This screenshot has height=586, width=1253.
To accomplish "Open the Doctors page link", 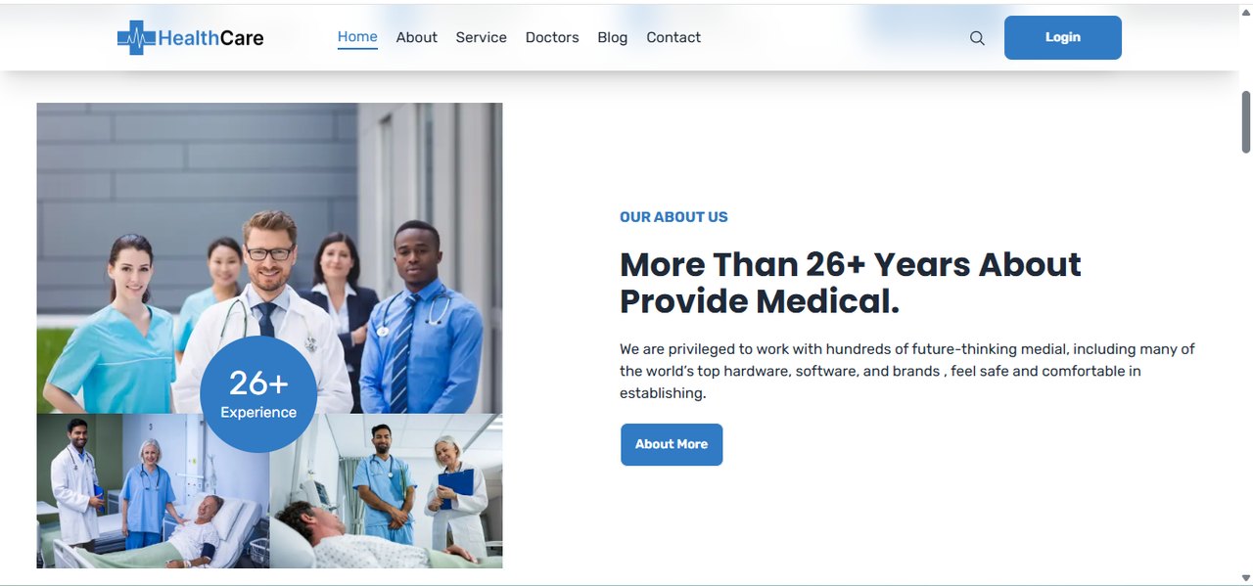I will pyautogui.click(x=552, y=37).
